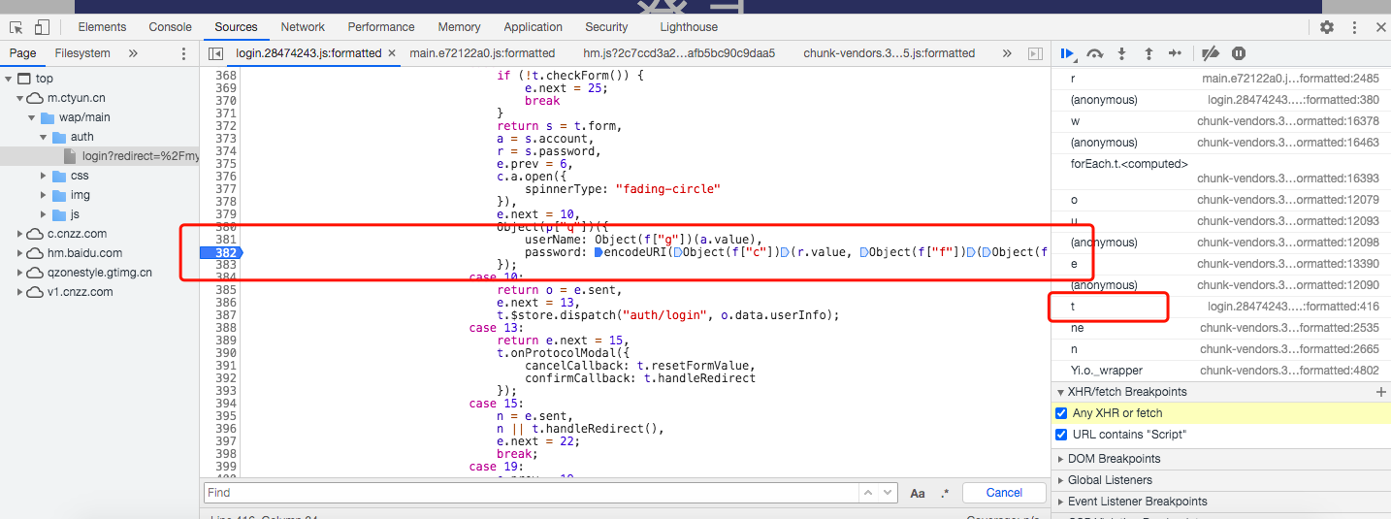
Task: Expand the v1.cnzz.com domain
Action: (20, 292)
